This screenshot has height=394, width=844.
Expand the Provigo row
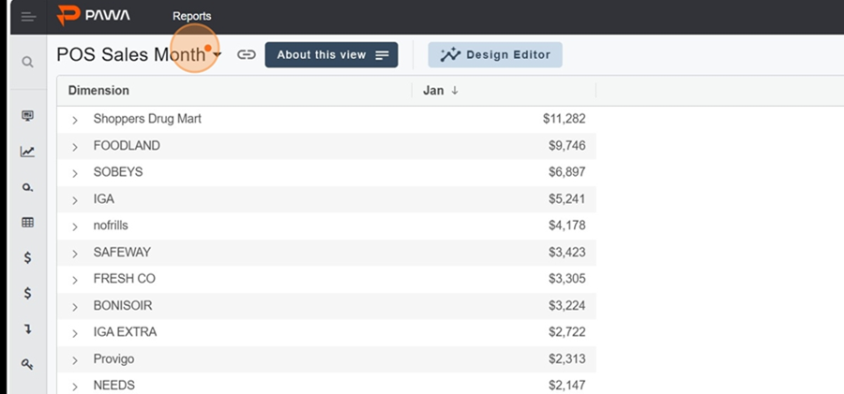pos(75,360)
